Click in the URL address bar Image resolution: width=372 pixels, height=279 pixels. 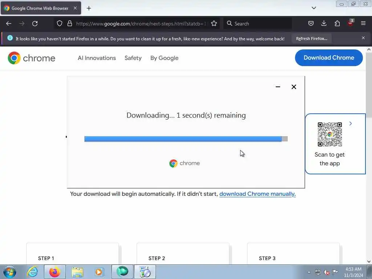141,24
